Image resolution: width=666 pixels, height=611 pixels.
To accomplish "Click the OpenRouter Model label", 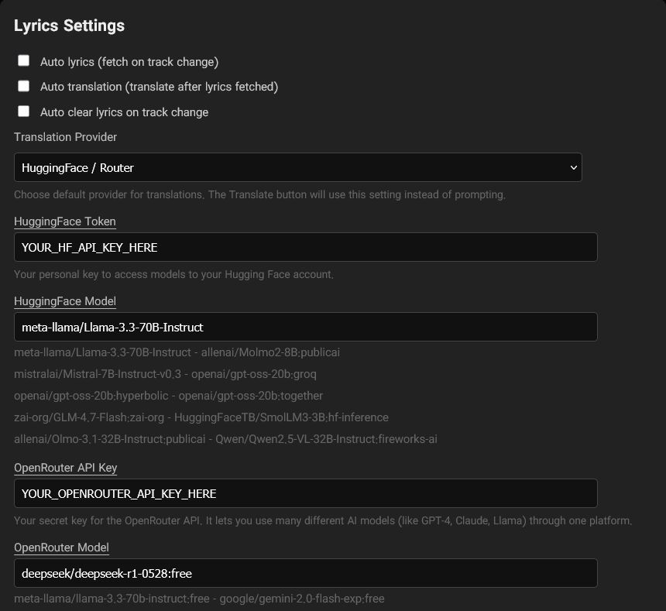I will tap(61, 547).
